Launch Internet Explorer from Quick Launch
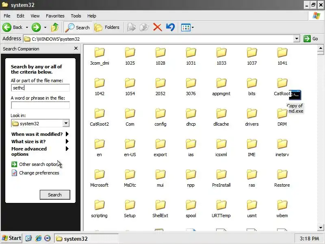 coord(38,238)
